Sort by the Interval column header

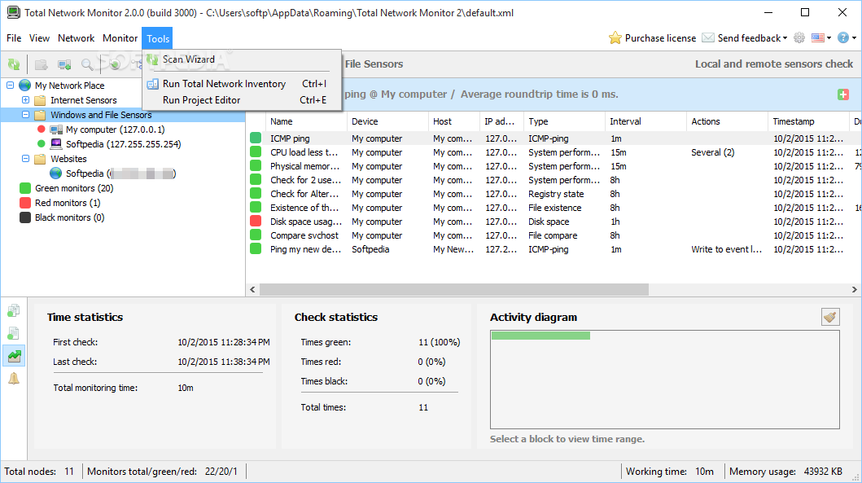click(646, 121)
